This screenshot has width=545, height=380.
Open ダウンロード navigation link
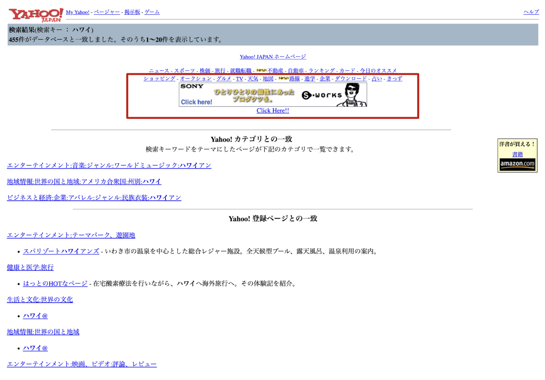click(351, 79)
